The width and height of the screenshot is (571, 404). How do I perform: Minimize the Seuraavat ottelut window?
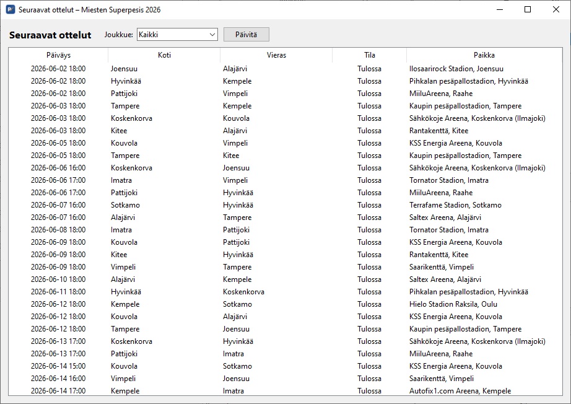[x=500, y=9]
